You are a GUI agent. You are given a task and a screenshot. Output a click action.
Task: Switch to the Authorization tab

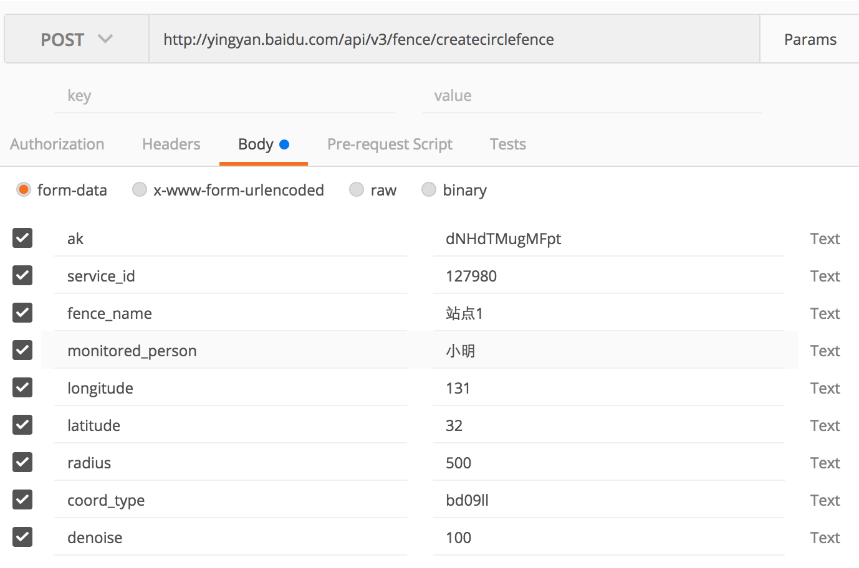57,144
